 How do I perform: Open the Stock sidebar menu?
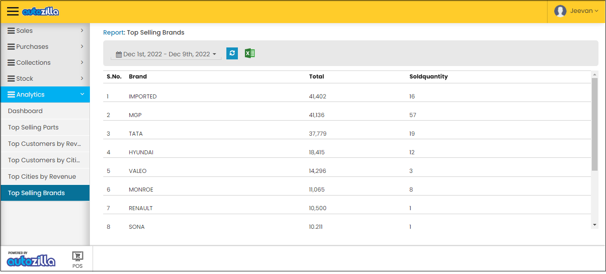coord(45,78)
